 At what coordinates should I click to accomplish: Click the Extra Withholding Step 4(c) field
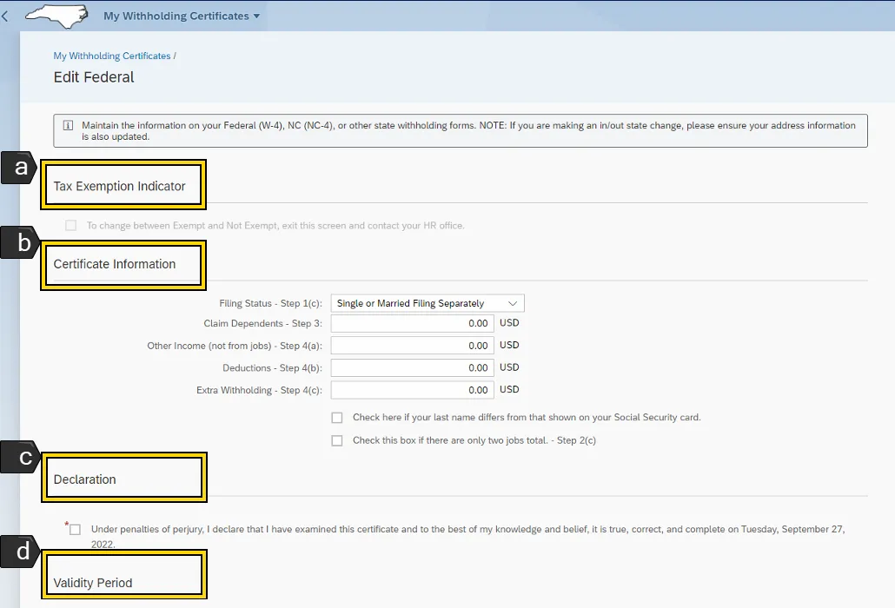pos(412,391)
